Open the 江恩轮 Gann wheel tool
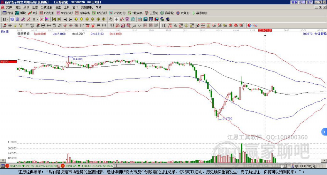 (x=151, y=13)
